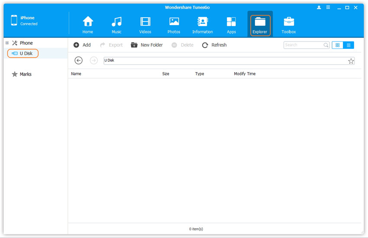
Task: Switch to the Apps section
Action: [x=231, y=25]
